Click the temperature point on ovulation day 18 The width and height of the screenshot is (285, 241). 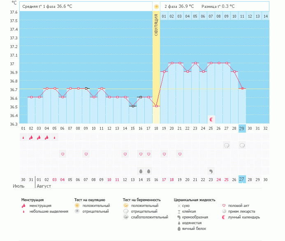click(156, 106)
